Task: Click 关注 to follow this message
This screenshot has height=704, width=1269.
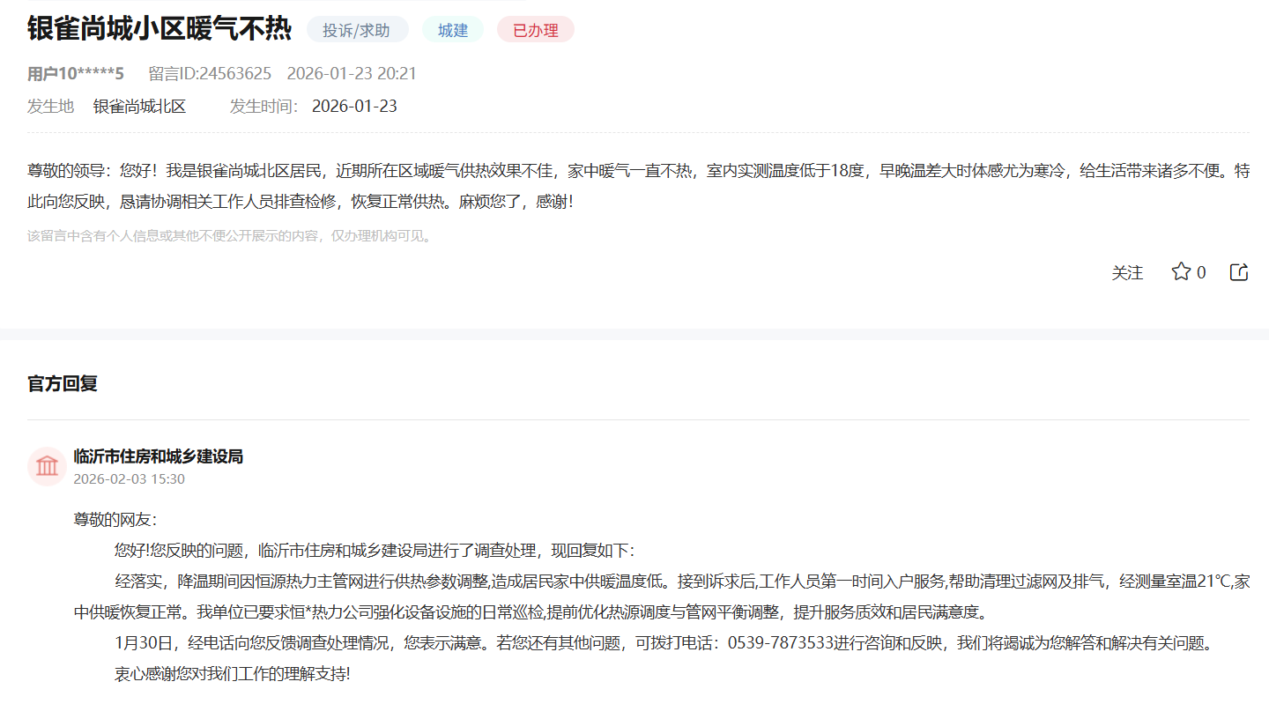Action: 1127,273
